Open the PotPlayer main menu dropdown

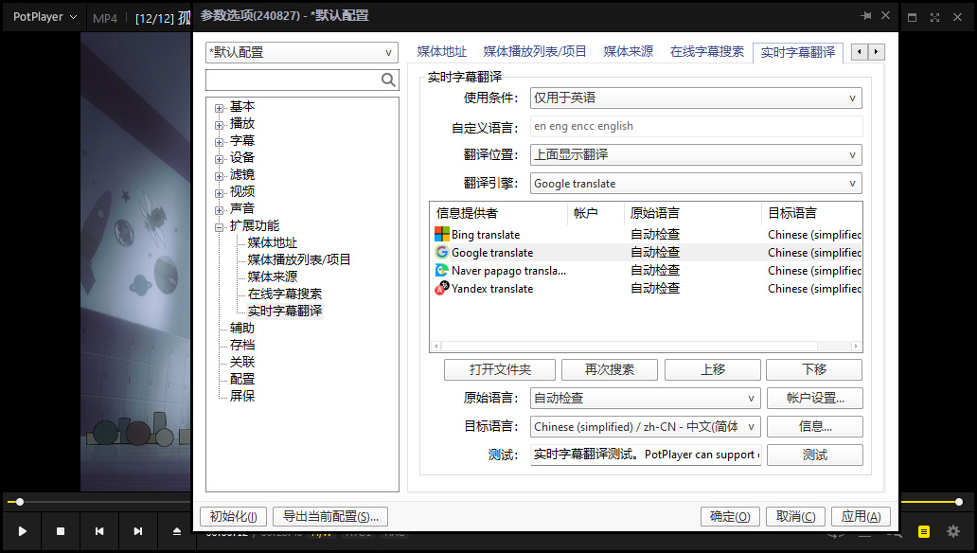44,17
